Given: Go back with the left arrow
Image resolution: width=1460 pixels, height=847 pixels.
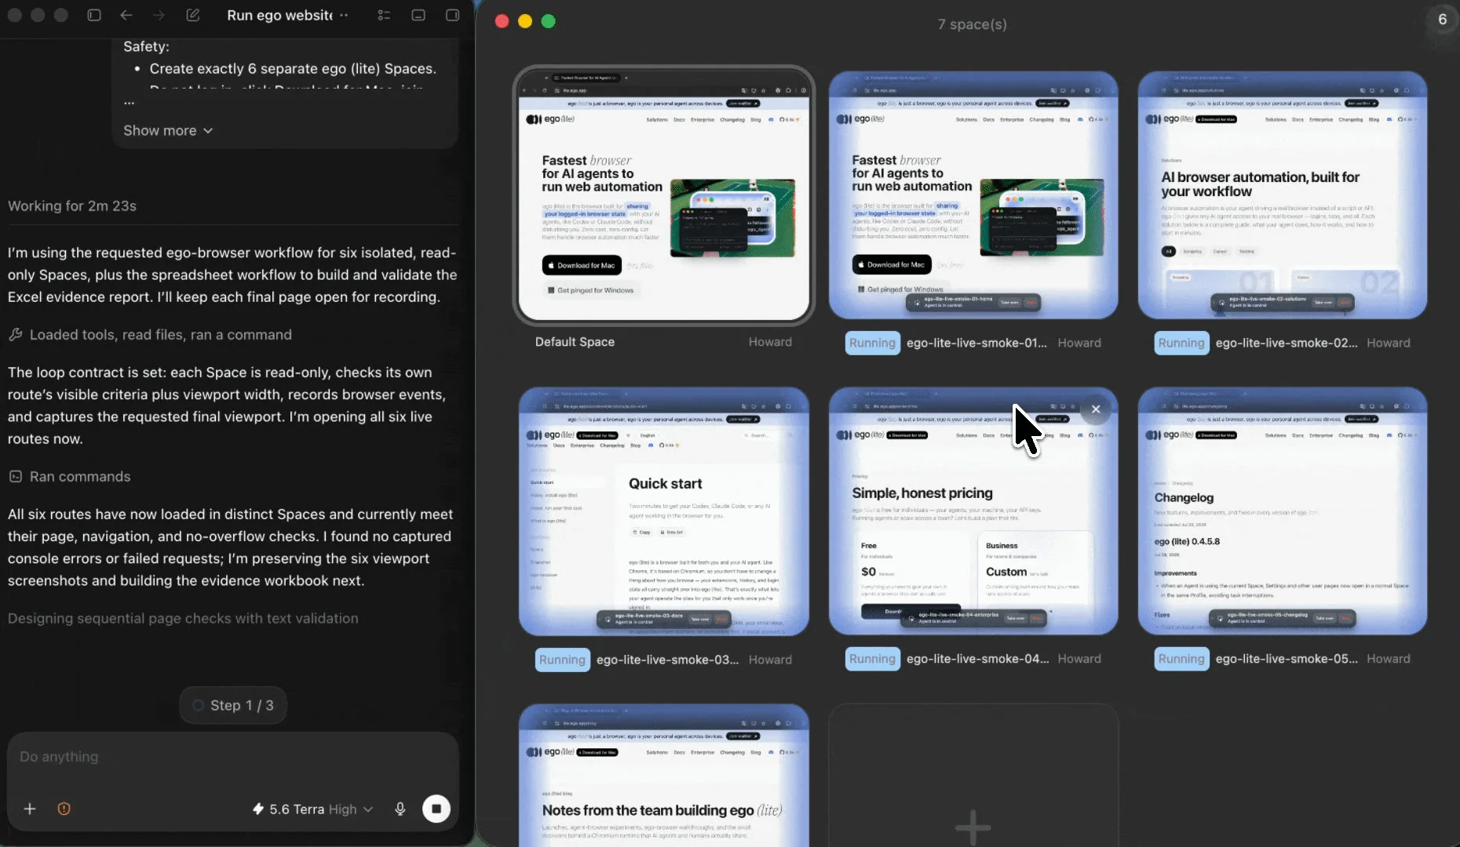Looking at the screenshot, I should (x=126, y=15).
